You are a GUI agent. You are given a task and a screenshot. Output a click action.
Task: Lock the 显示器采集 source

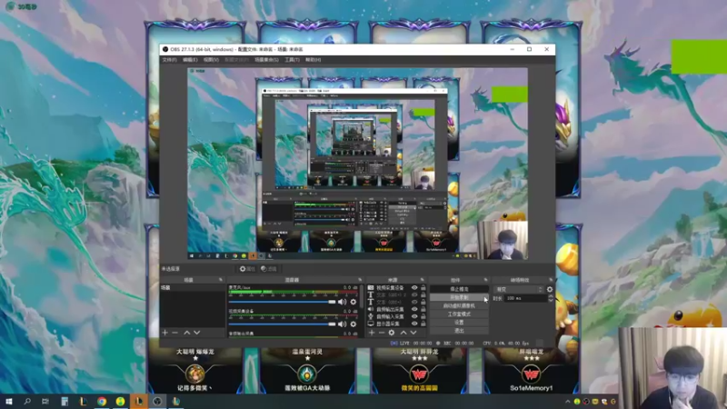pos(423,324)
